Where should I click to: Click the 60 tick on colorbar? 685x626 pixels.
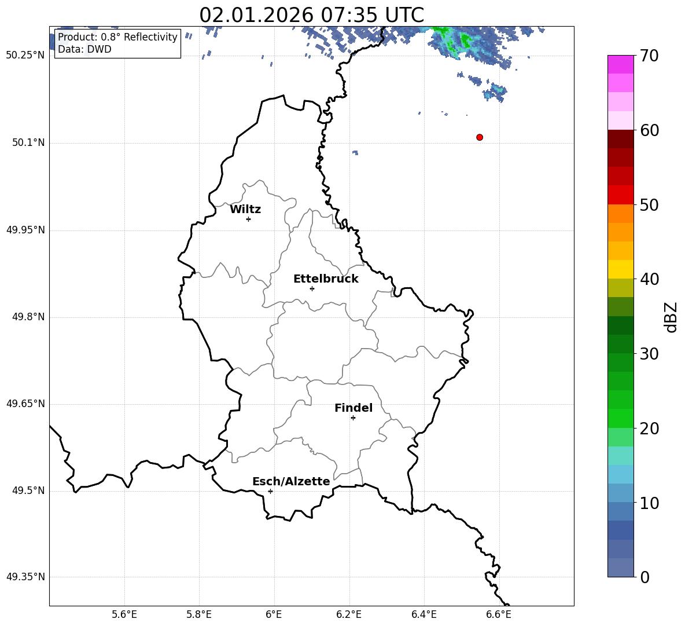pyautogui.click(x=649, y=130)
